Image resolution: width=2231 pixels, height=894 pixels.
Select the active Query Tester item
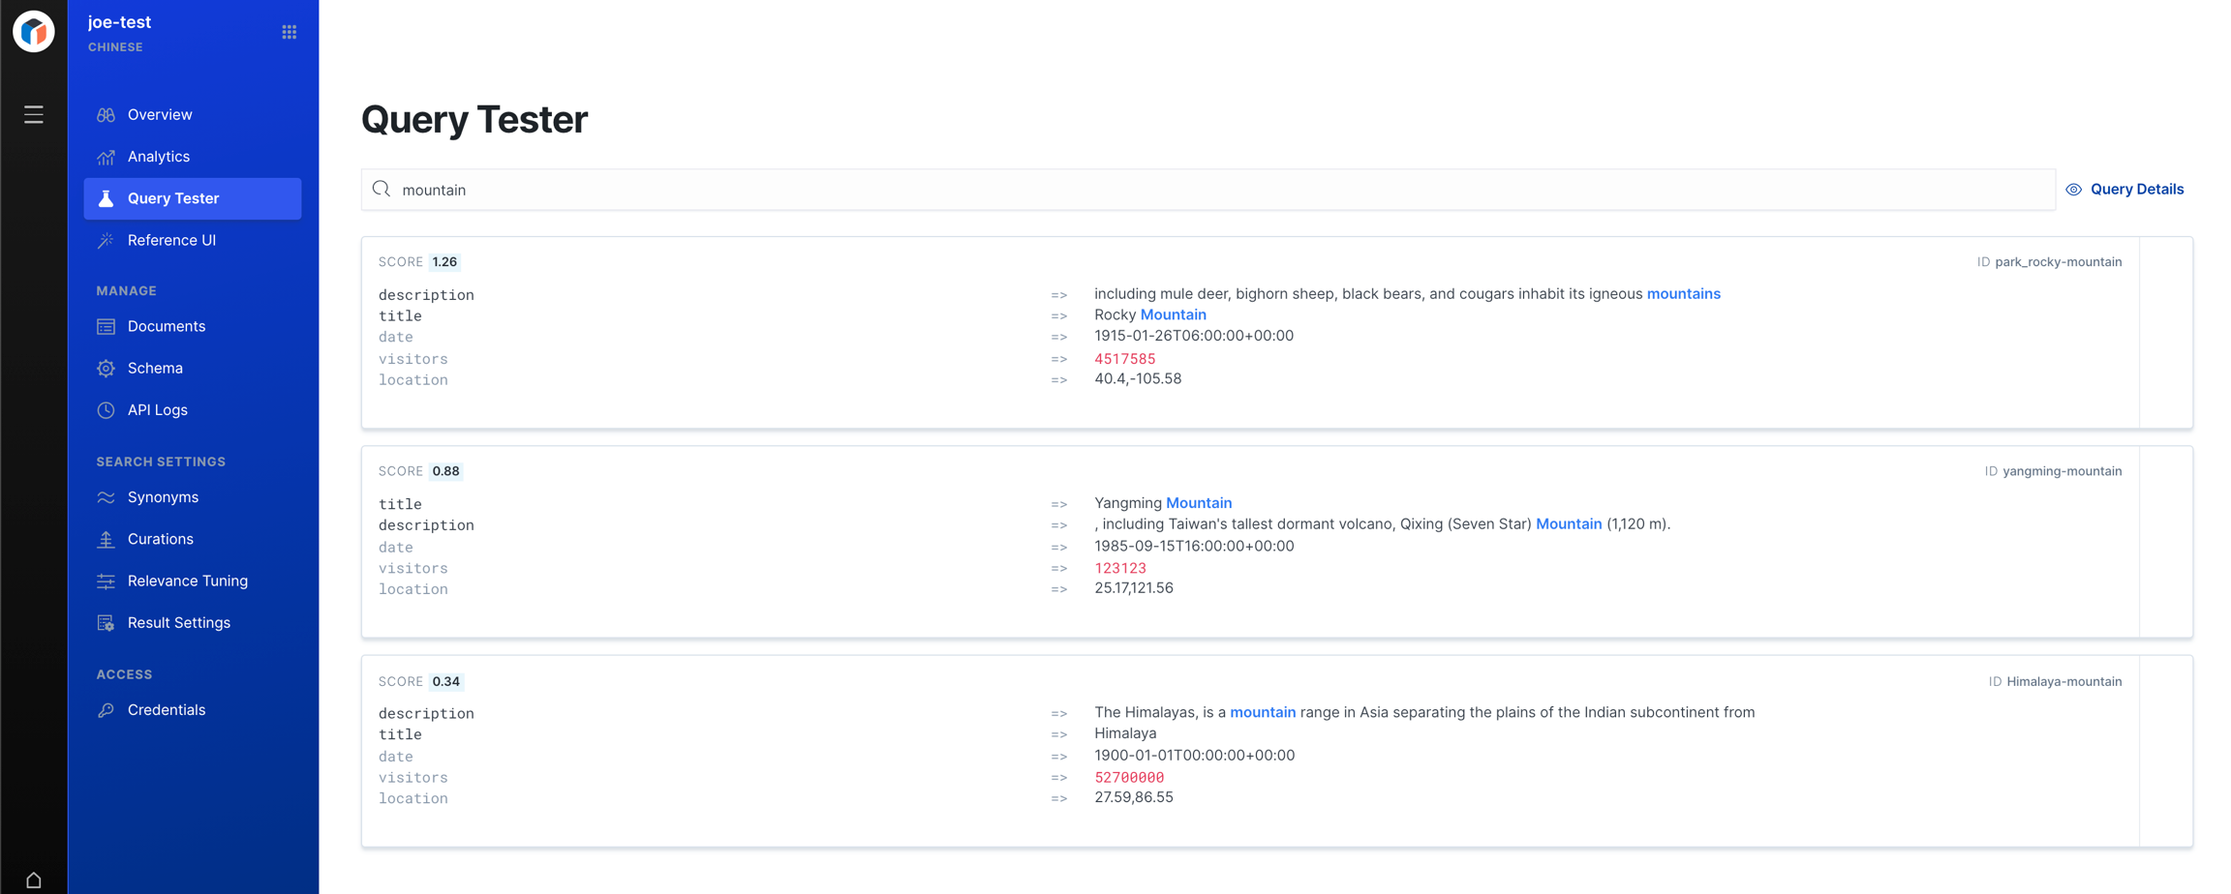[x=192, y=198]
